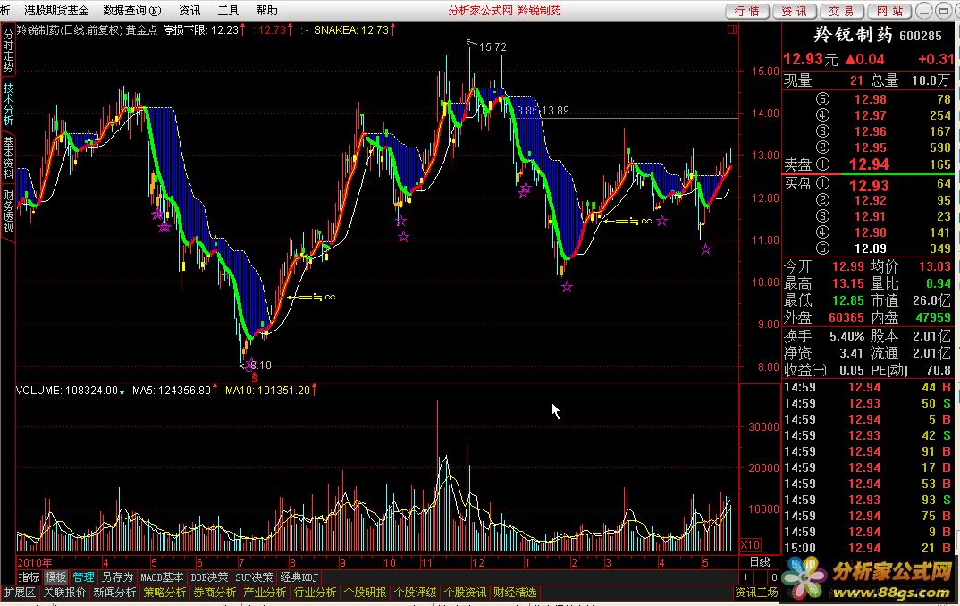The width and height of the screenshot is (960, 606).
Task: Click 另存为 to save template
Action: pos(117,577)
